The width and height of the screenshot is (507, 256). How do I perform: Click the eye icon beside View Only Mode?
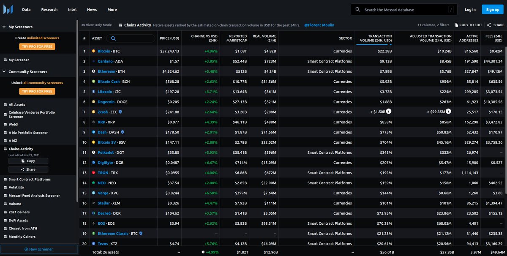coord(83,25)
